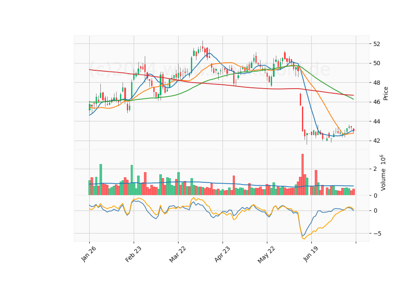Click the May 22 date label
Screen dimensions: 410x294
tap(266, 254)
